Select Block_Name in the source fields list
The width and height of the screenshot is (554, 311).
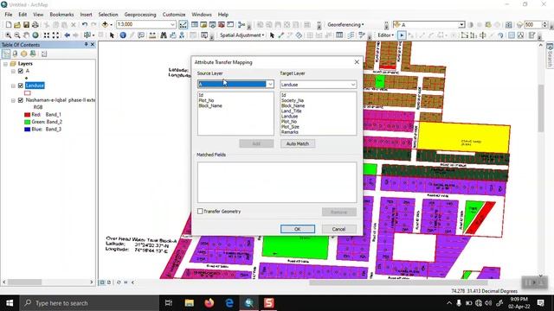pyautogui.click(x=210, y=105)
